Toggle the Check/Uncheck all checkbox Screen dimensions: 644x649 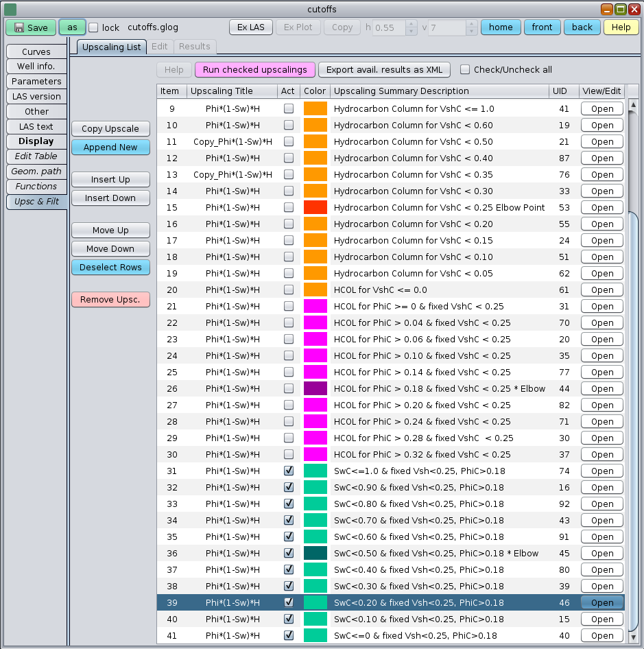coord(465,69)
